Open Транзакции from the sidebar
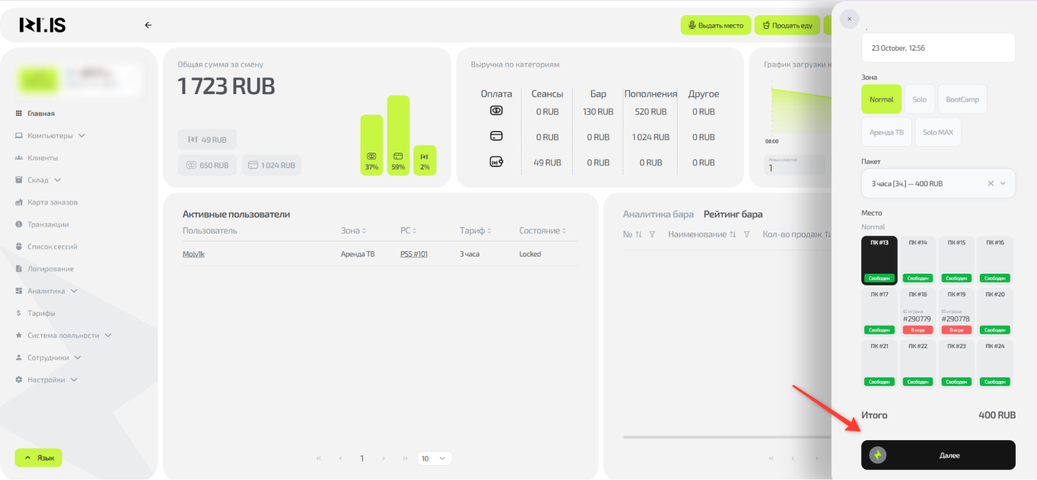 [x=48, y=224]
